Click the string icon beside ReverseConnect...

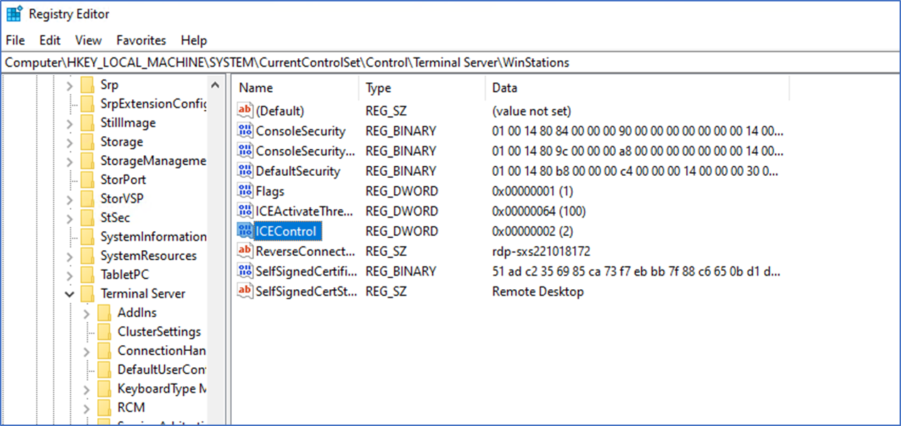pos(245,251)
